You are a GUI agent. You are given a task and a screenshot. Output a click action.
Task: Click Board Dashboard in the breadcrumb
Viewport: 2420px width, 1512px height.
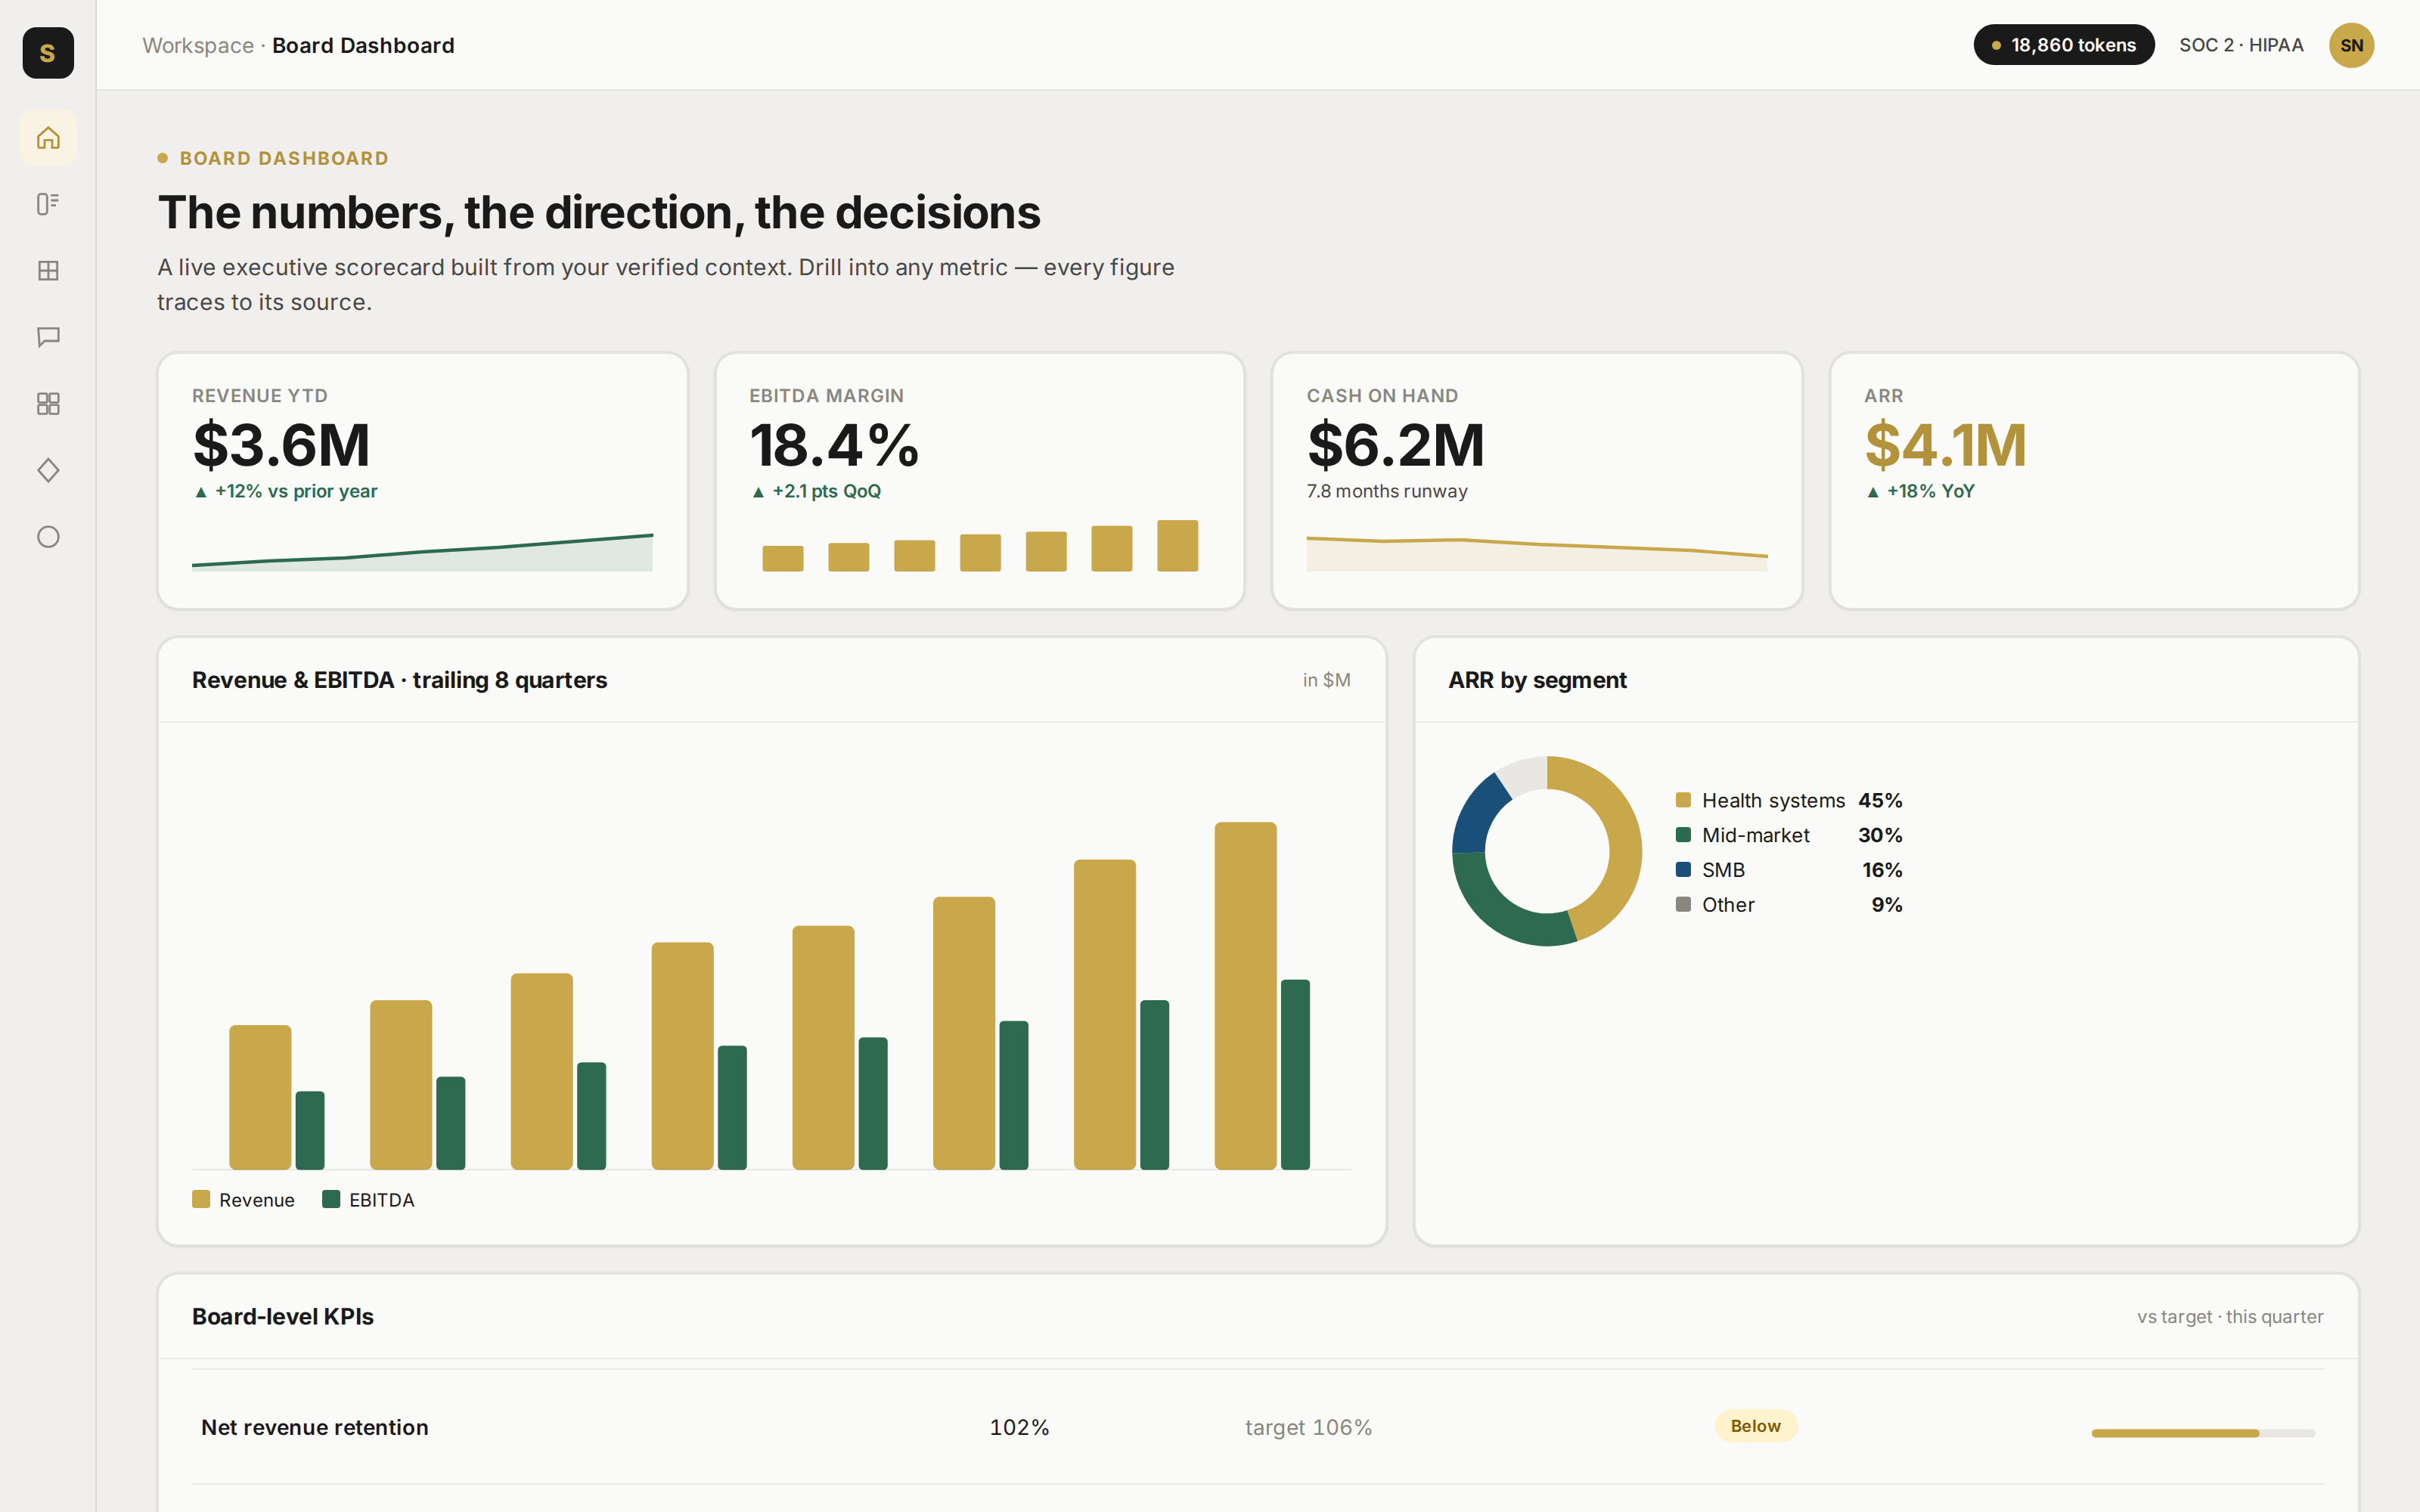363,45
